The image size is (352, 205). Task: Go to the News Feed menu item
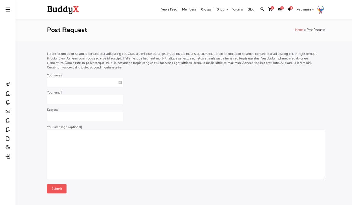[169, 9]
